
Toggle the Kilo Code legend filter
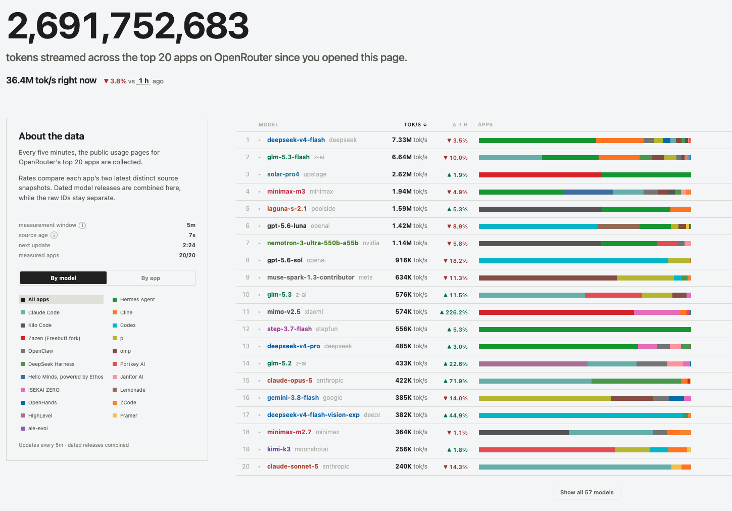point(36,326)
